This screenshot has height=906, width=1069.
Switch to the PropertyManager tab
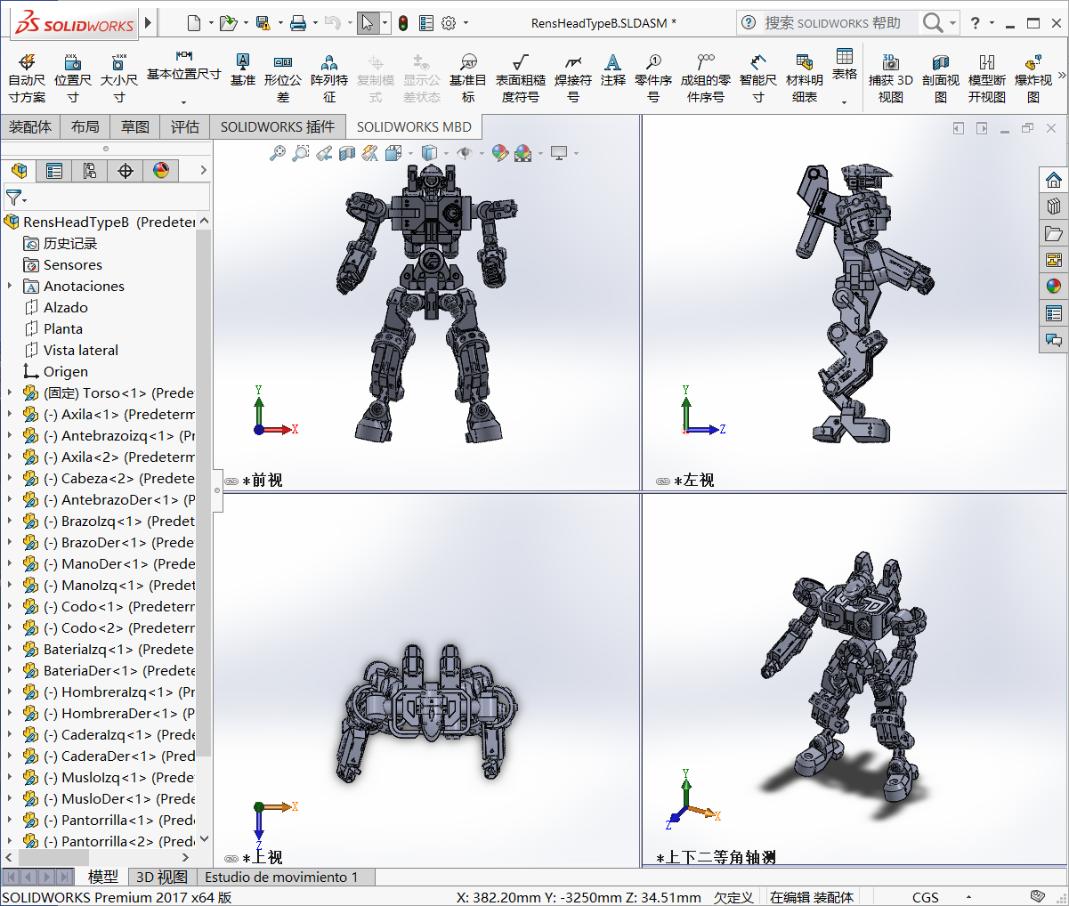pyautogui.click(x=54, y=170)
